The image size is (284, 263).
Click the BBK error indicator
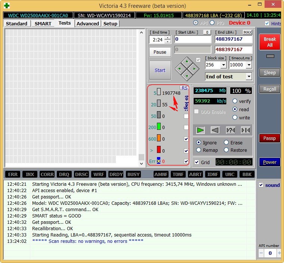[x=247, y=175]
